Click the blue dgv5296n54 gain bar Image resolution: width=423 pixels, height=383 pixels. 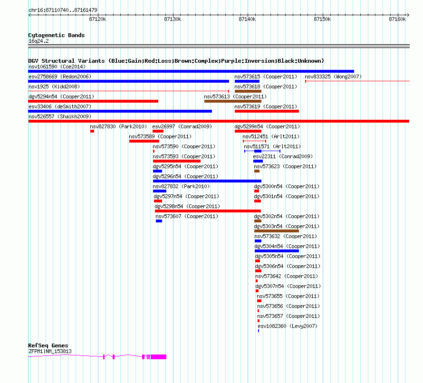[x=207, y=181]
